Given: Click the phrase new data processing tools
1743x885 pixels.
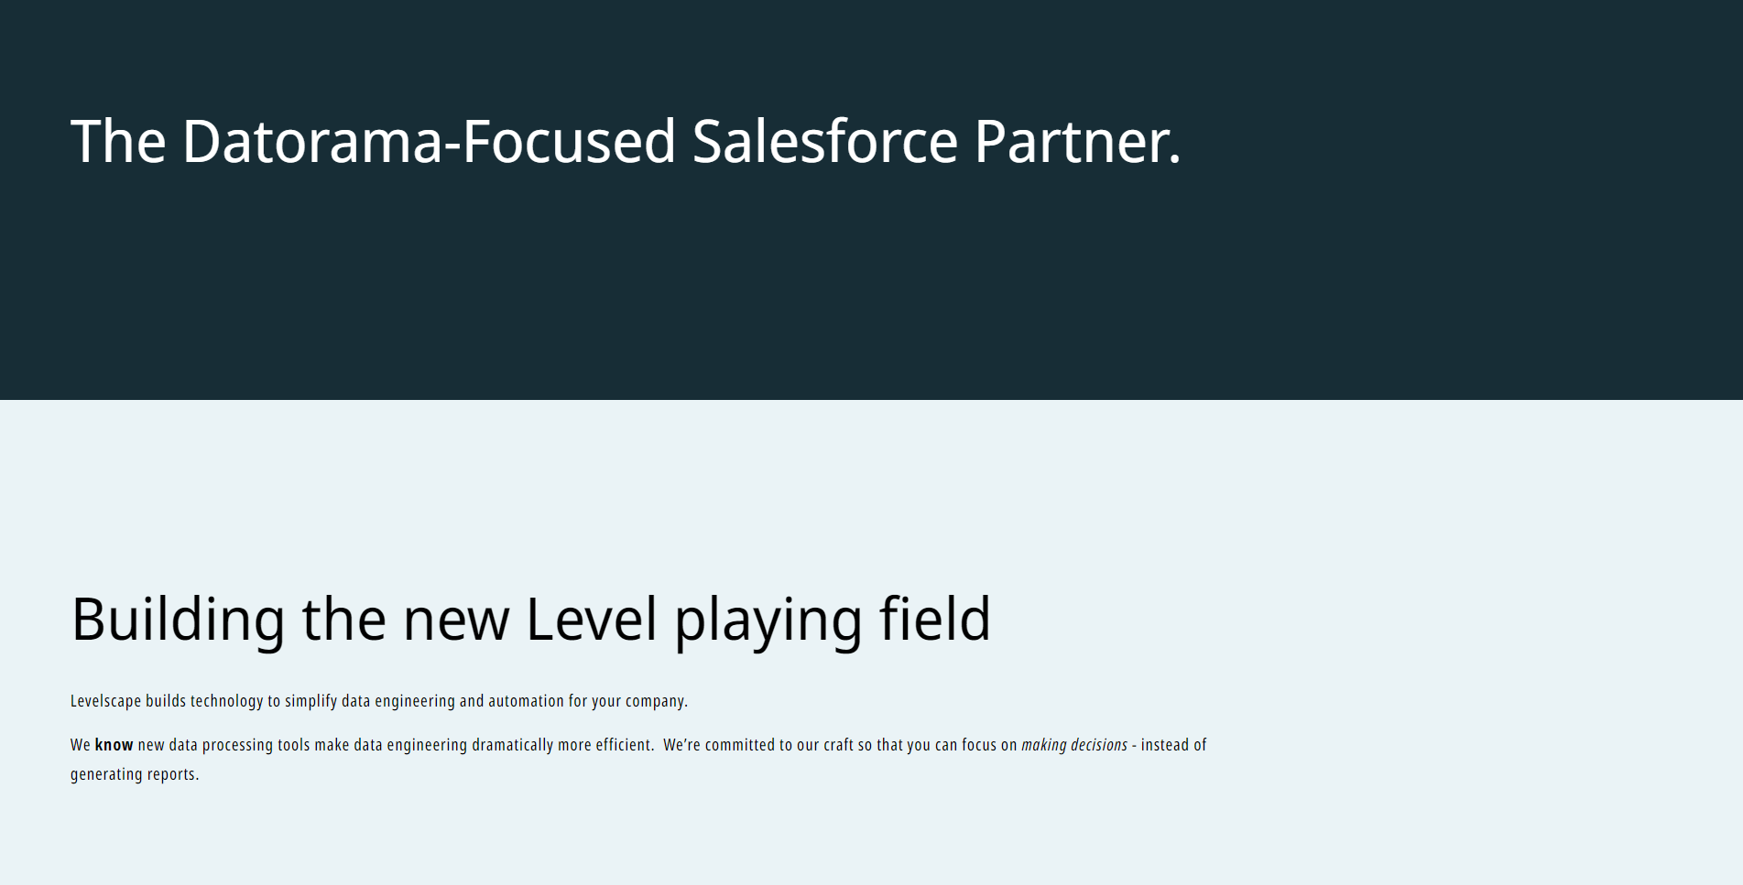Looking at the screenshot, I should click(224, 745).
